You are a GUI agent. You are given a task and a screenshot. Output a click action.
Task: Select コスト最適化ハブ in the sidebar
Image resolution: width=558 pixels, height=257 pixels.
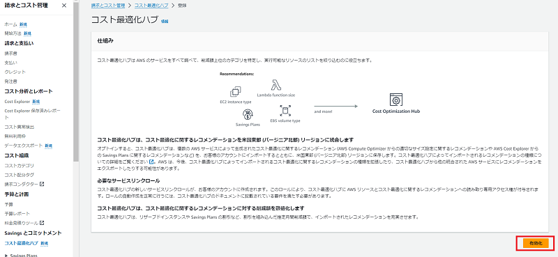(x=21, y=243)
